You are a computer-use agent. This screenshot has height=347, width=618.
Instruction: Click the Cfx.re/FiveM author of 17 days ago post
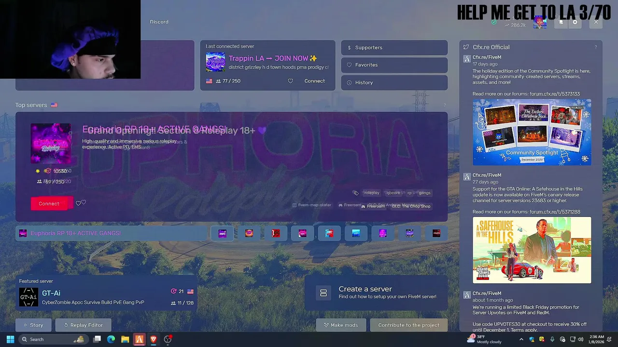click(487, 57)
